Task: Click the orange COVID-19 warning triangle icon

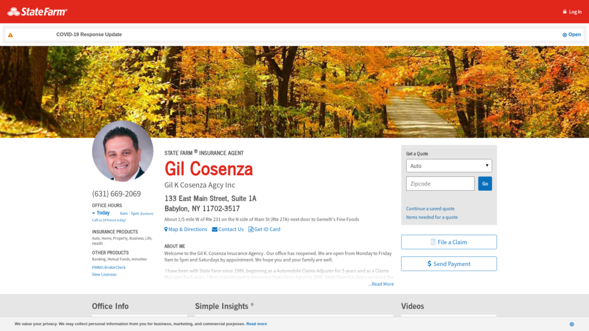Action: click(x=10, y=35)
